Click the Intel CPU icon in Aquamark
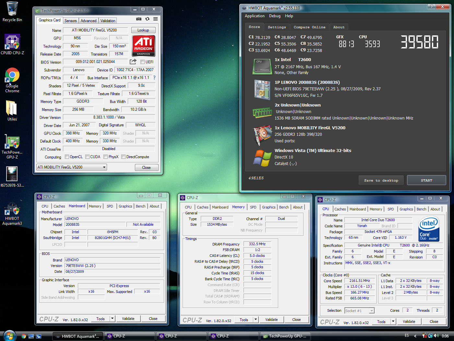This screenshot has width=454, height=341. (262, 66)
